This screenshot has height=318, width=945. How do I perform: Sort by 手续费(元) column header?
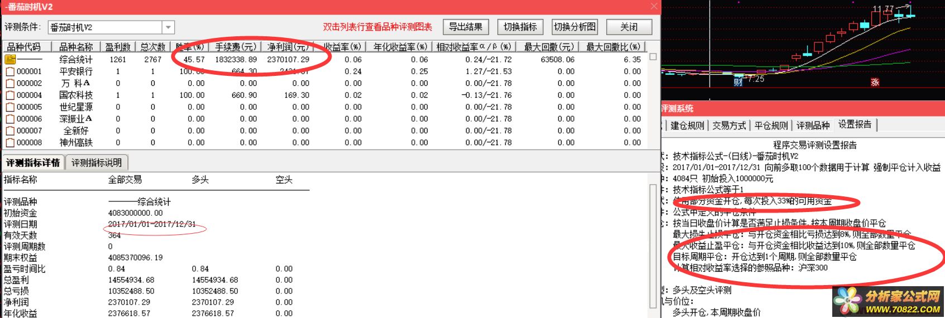[x=236, y=47]
